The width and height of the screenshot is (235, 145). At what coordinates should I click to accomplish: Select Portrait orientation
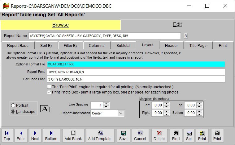tap(13, 106)
